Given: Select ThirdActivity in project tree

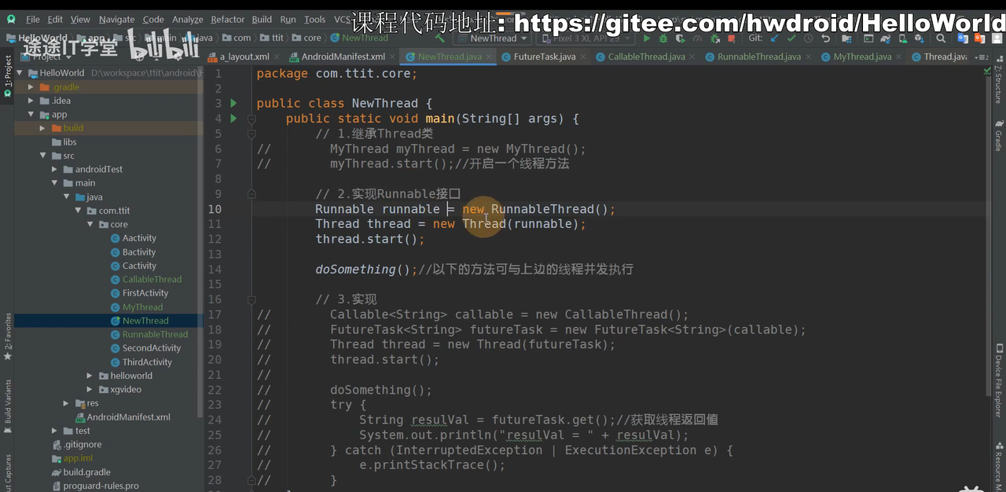Looking at the screenshot, I should pos(147,362).
